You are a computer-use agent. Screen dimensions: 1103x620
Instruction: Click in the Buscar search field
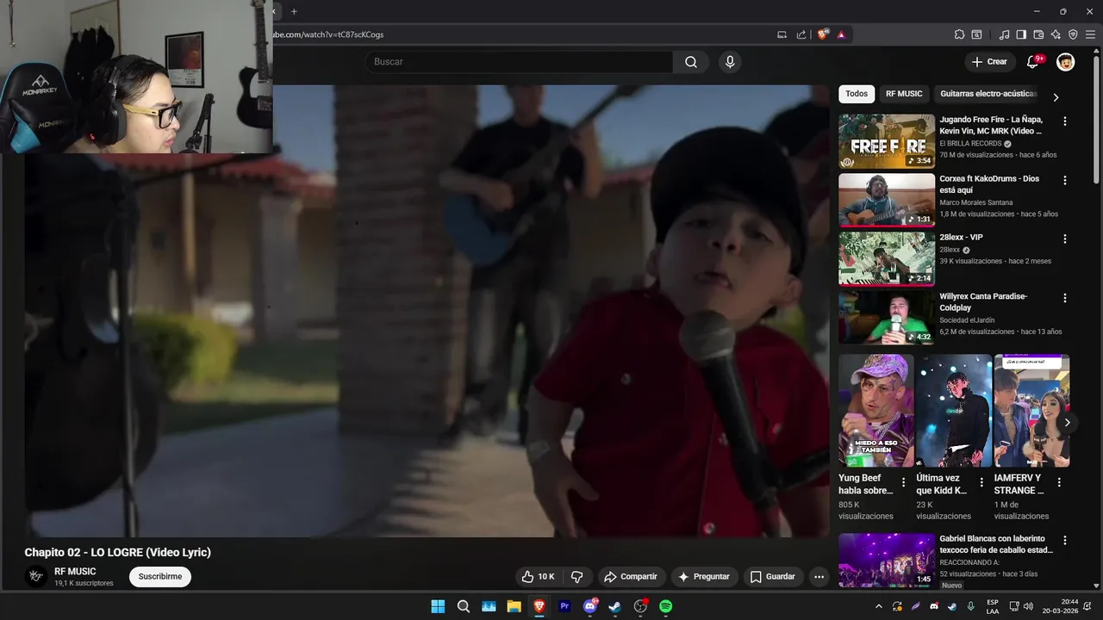tap(519, 62)
